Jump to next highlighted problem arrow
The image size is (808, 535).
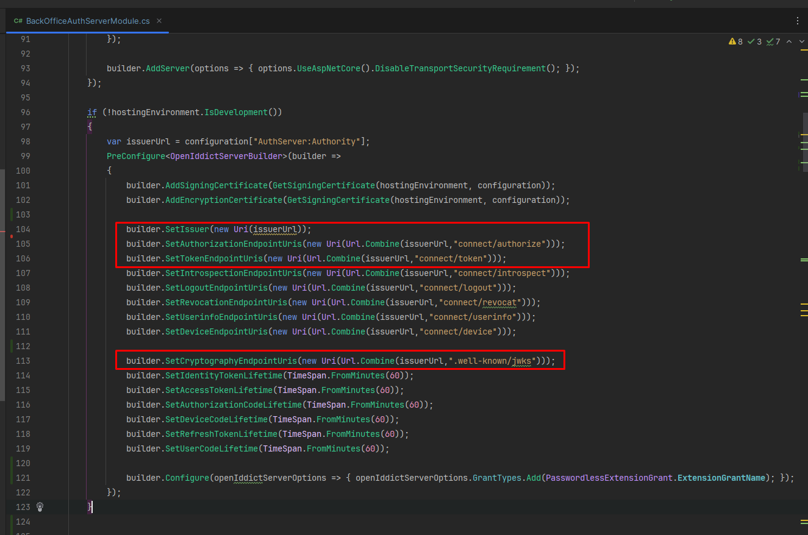click(801, 41)
